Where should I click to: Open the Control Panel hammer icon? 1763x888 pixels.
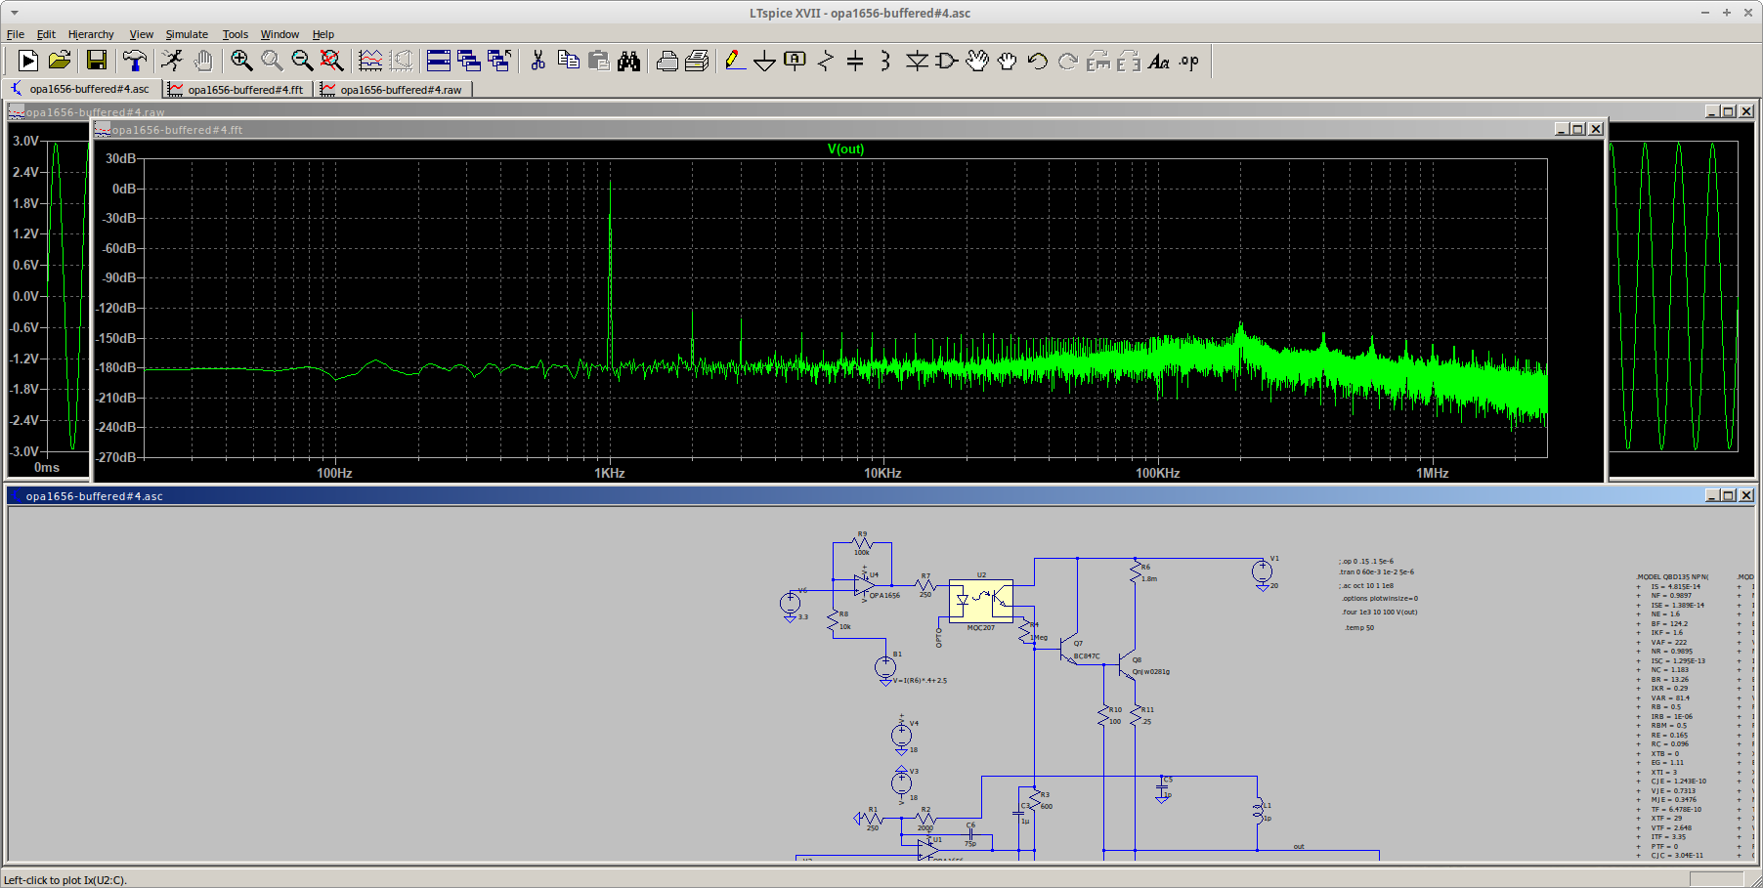pyautogui.click(x=134, y=61)
